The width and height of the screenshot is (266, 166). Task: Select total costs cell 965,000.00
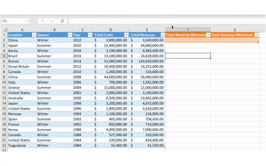pos(111,119)
